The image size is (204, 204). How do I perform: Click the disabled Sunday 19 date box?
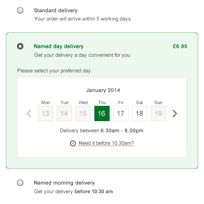coord(158,113)
